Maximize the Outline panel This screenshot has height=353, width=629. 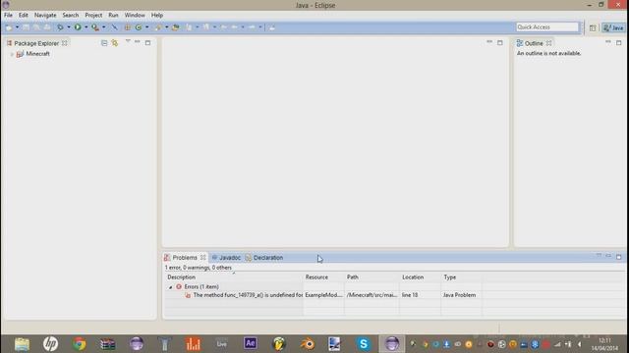pos(618,42)
